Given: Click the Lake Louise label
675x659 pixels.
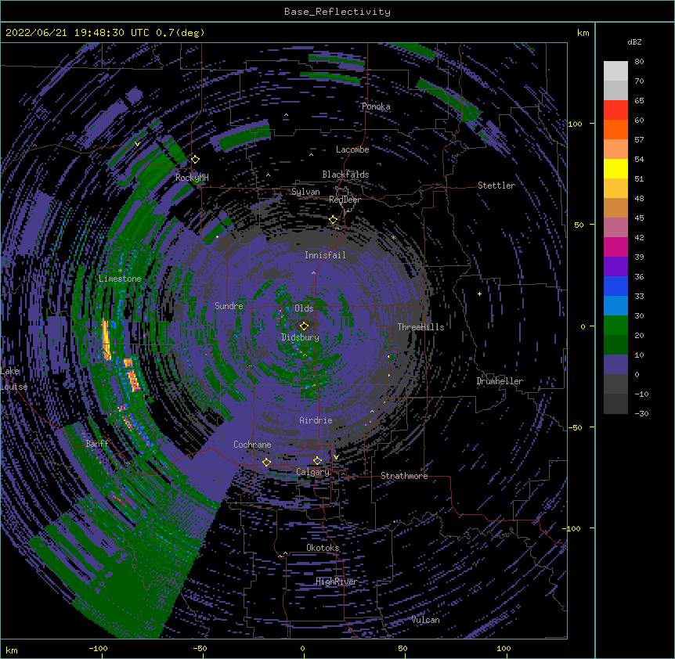Looking at the screenshot, I should [14, 379].
